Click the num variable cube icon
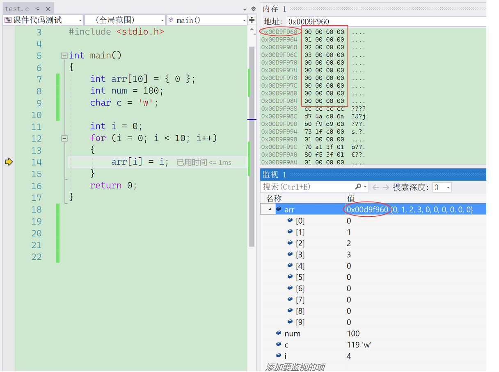This screenshot has width=499, height=372. click(279, 333)
